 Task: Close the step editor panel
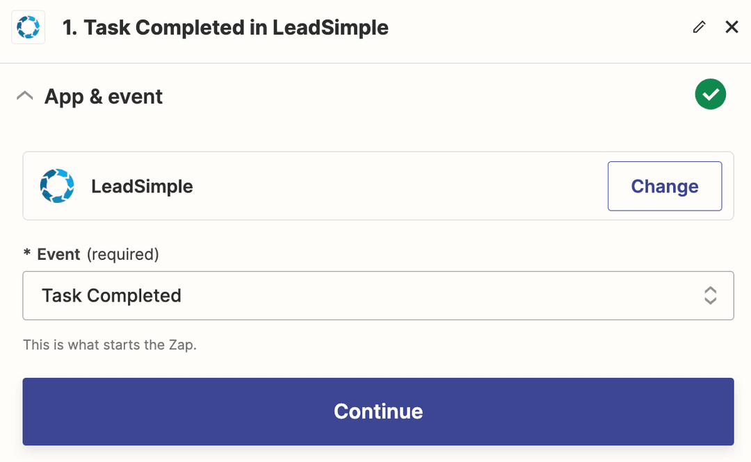pyautogui.click(x=732, y=27)
